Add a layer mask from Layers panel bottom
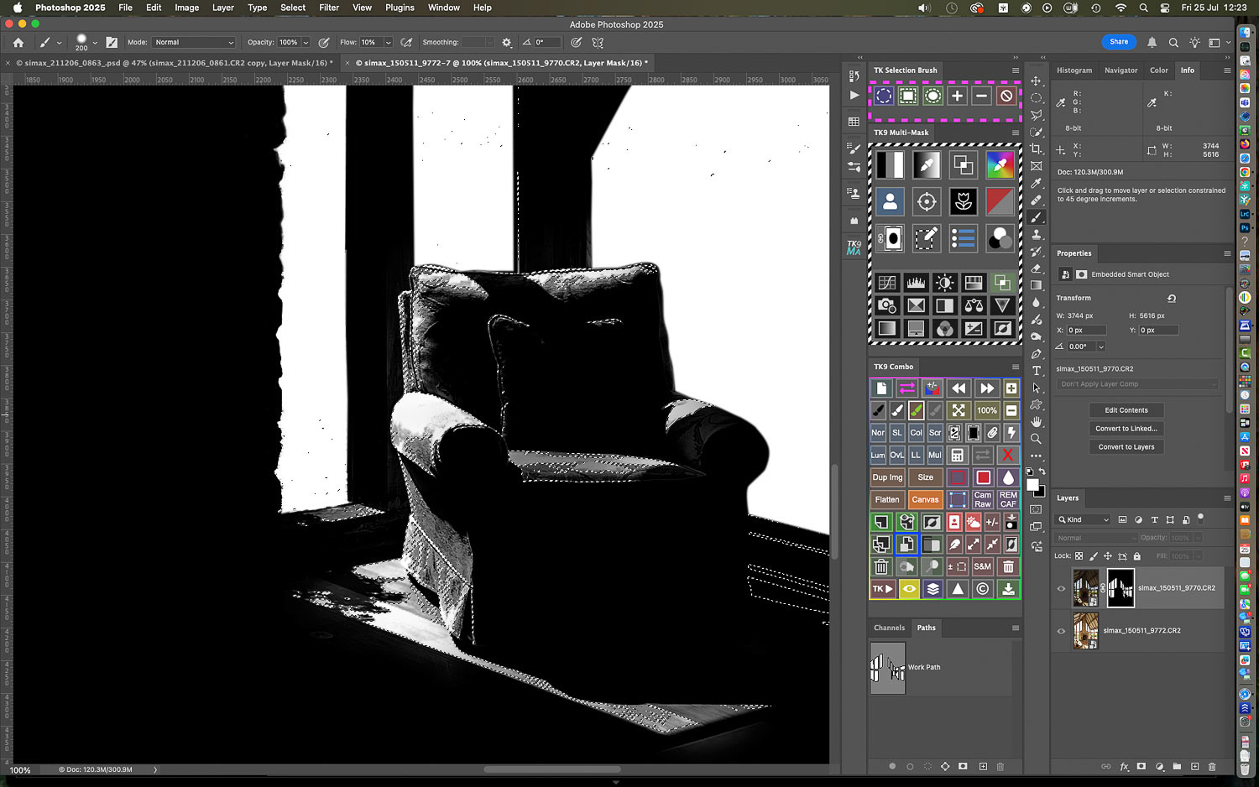Screen dimensions: 1259x787 tap(1141, 766)
